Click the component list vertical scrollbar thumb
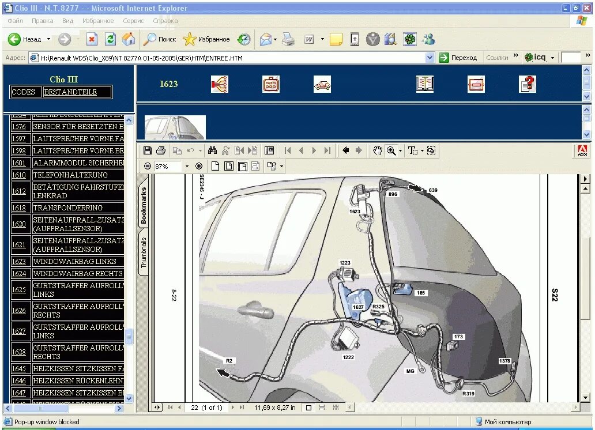This screenshot has height=430, width=595. point(129,336)
